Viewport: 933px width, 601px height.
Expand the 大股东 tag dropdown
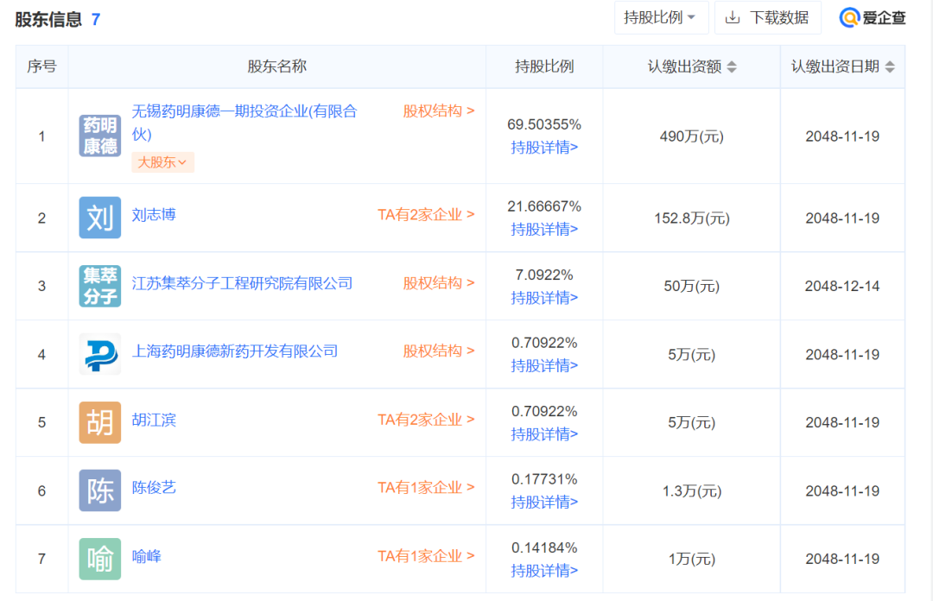click(162, 162)
